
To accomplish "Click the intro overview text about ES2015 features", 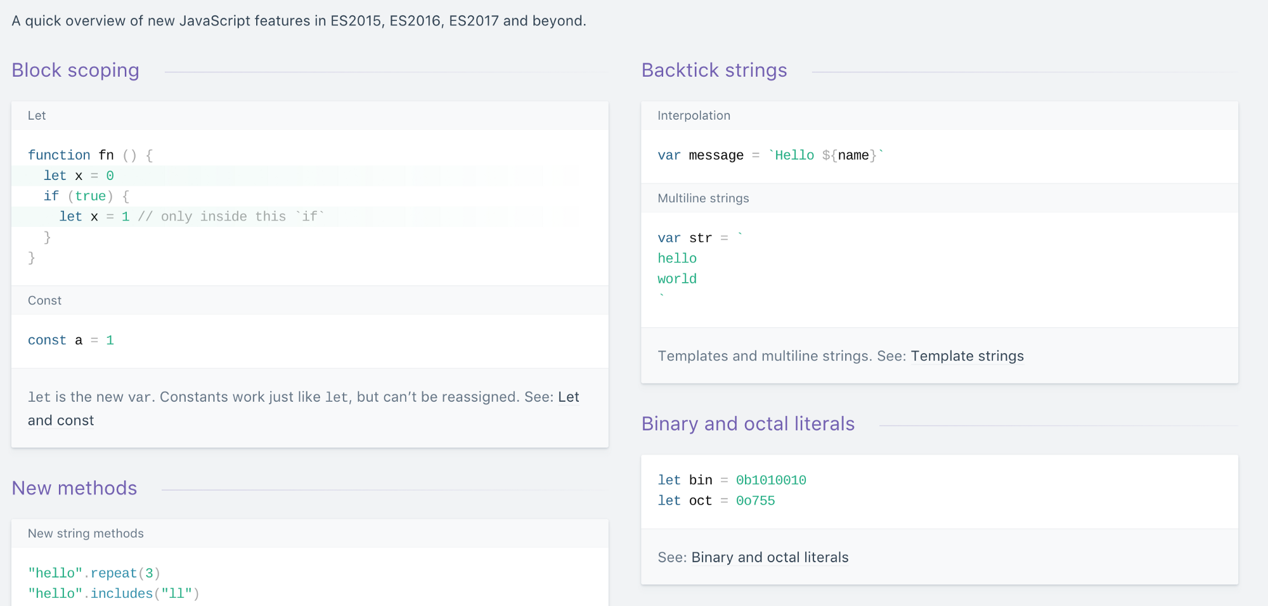I will click(298, 20).
